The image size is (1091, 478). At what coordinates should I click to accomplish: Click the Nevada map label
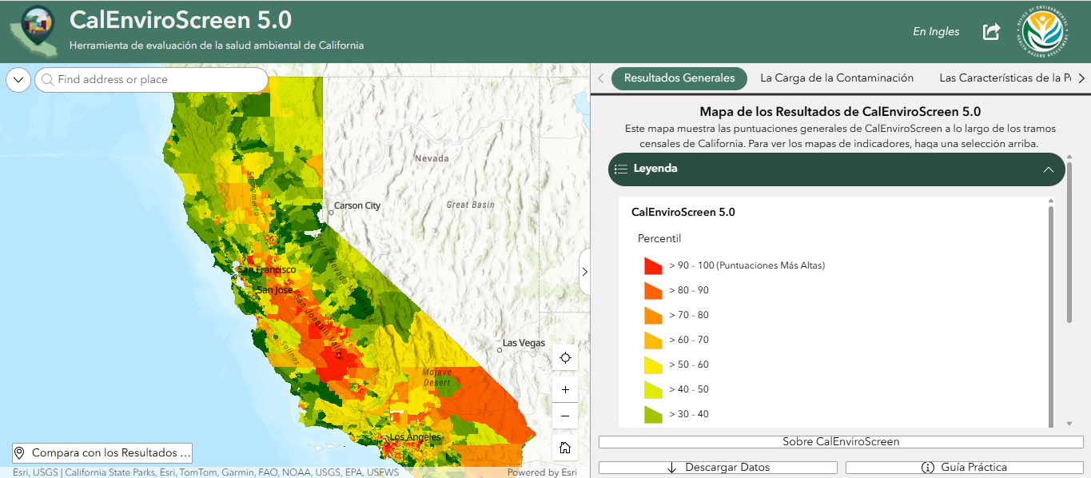point(432,159)
